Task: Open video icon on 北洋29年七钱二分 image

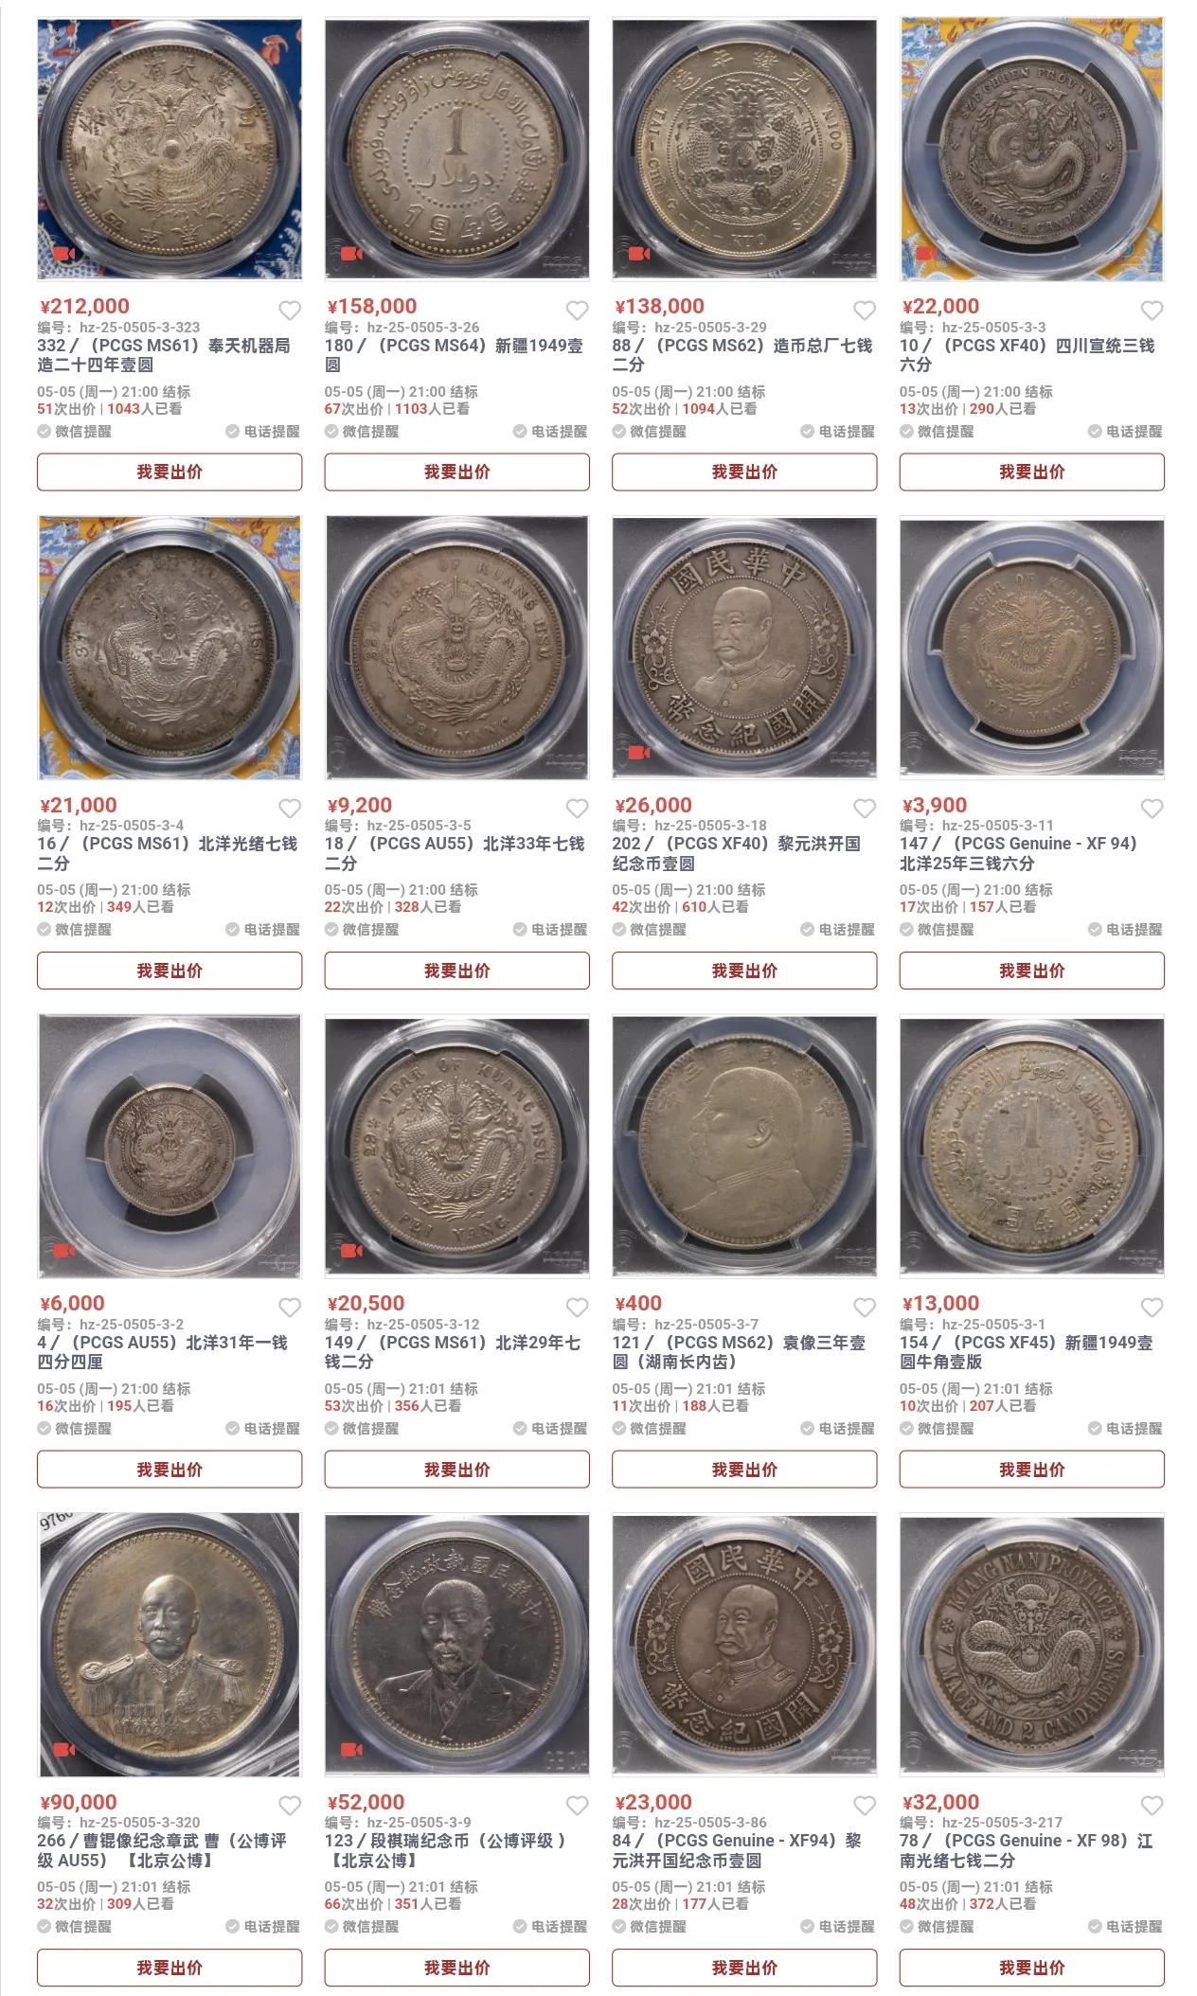Action: (351, 1251)
